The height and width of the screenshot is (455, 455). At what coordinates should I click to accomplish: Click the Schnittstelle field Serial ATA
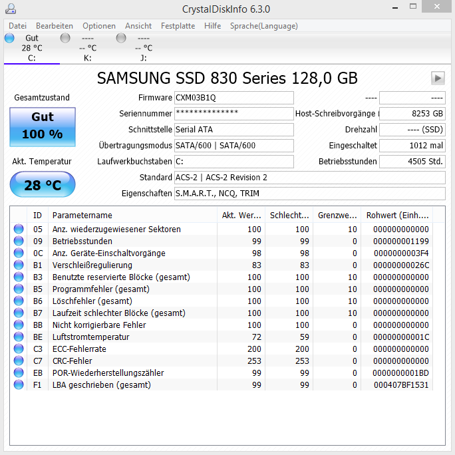pyautogui.click(x=234, y=130)
